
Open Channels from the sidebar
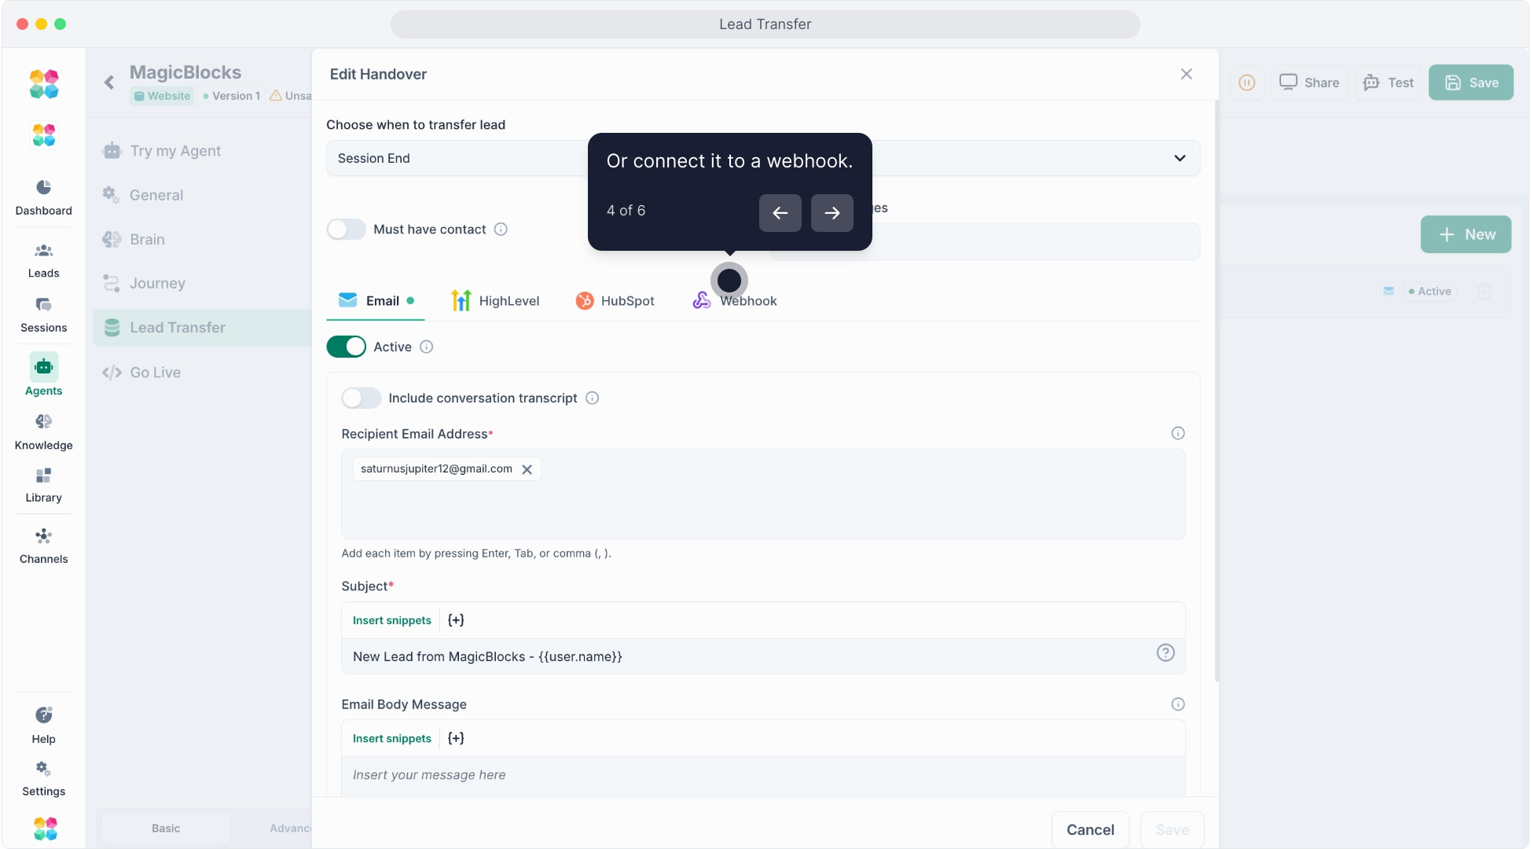(x=43, y=537)
